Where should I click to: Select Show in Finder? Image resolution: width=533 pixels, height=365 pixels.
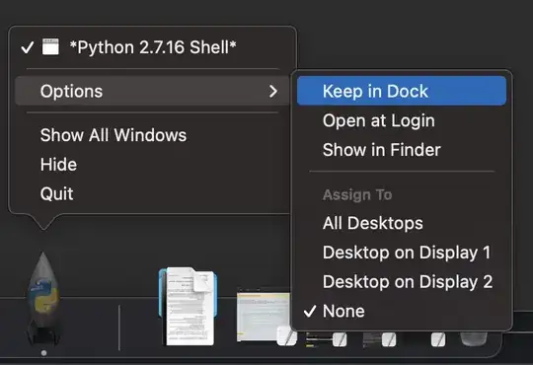click(x=402, y=150)
